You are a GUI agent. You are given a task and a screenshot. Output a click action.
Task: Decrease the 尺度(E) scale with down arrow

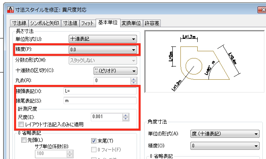125,119
